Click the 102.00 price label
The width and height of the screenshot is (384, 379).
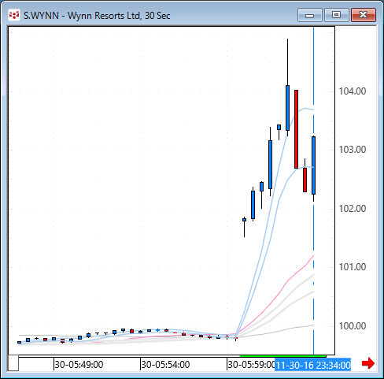(x=353, y=209)
